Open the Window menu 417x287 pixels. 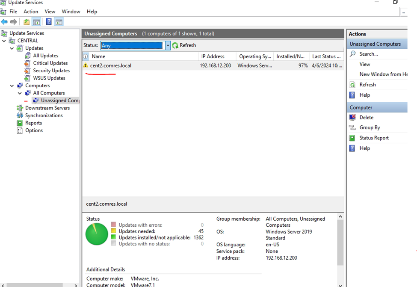tap(71, 12)
